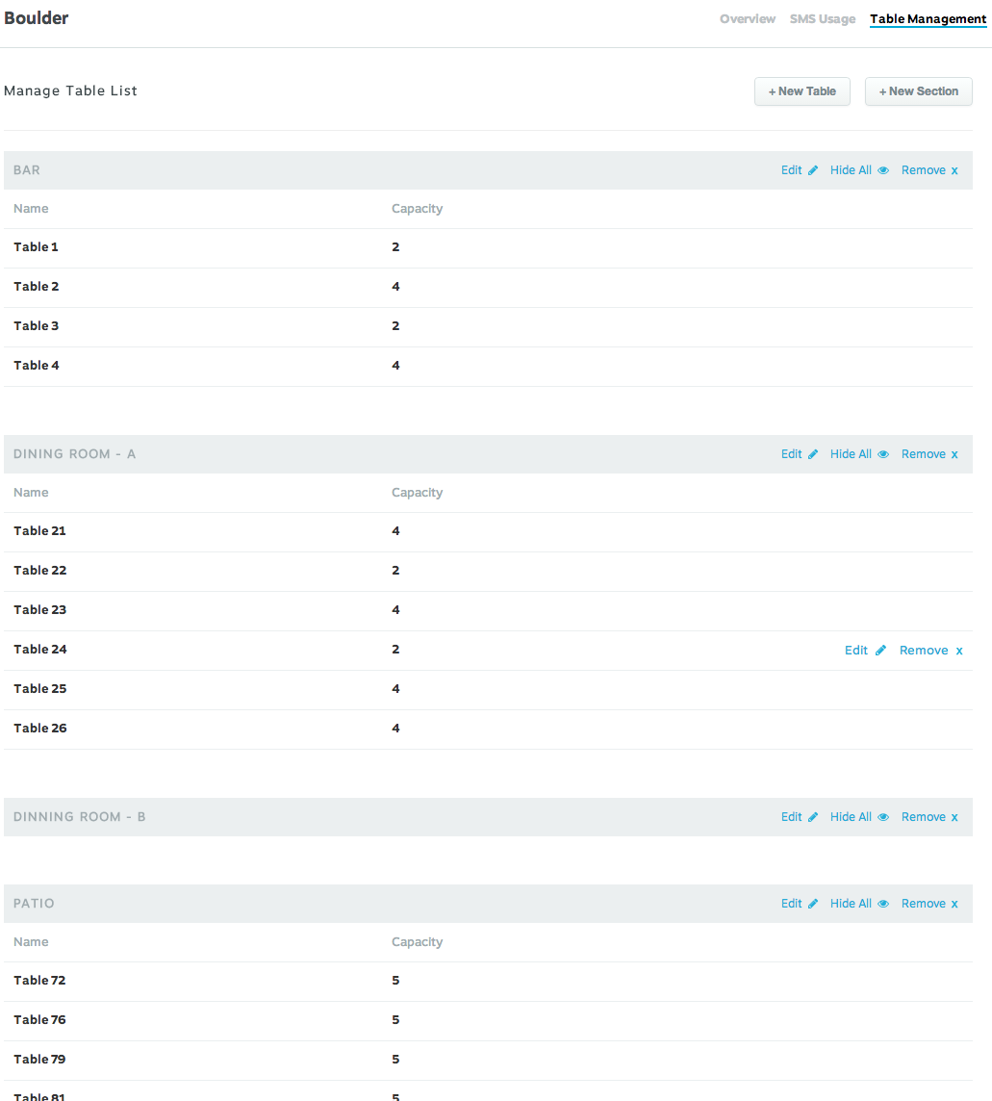Select the Table 23 row name
992x1101 pixels.
click(40, 609)
